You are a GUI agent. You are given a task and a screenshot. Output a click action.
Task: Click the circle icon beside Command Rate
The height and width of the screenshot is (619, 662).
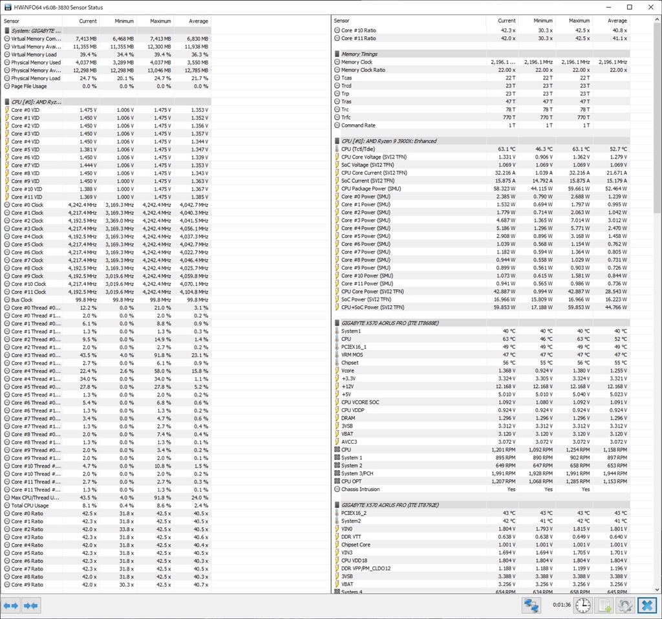[x=337, y=125]
